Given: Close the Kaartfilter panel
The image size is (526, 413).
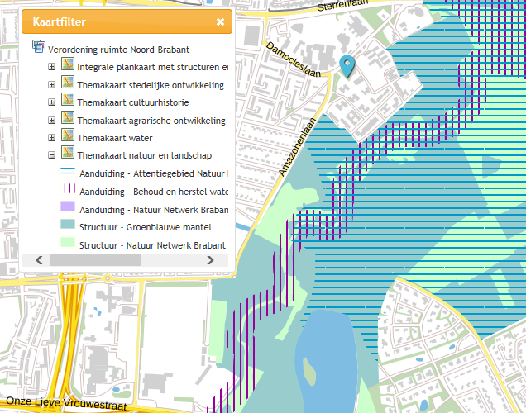Looking at the screenshot, I should (220, 22).
